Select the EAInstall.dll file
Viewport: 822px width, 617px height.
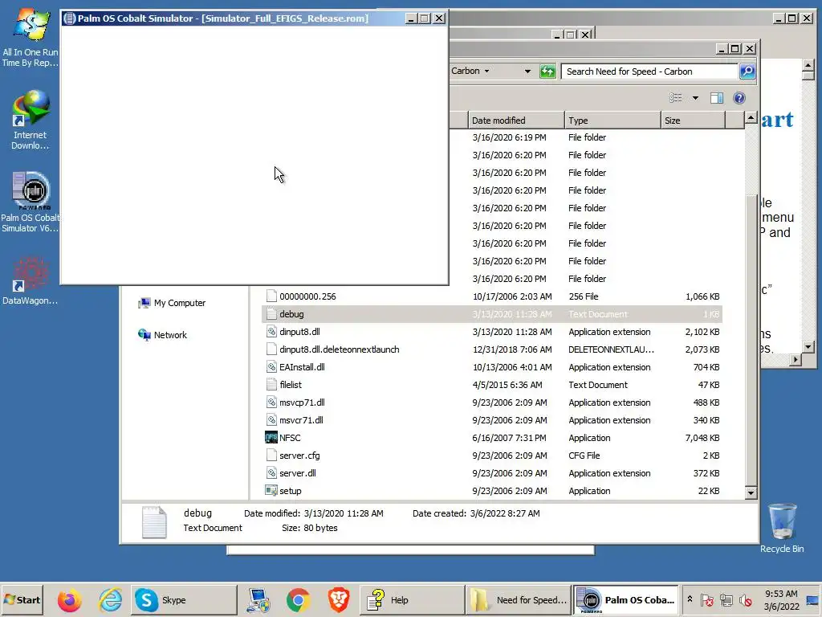click(493, 367)
